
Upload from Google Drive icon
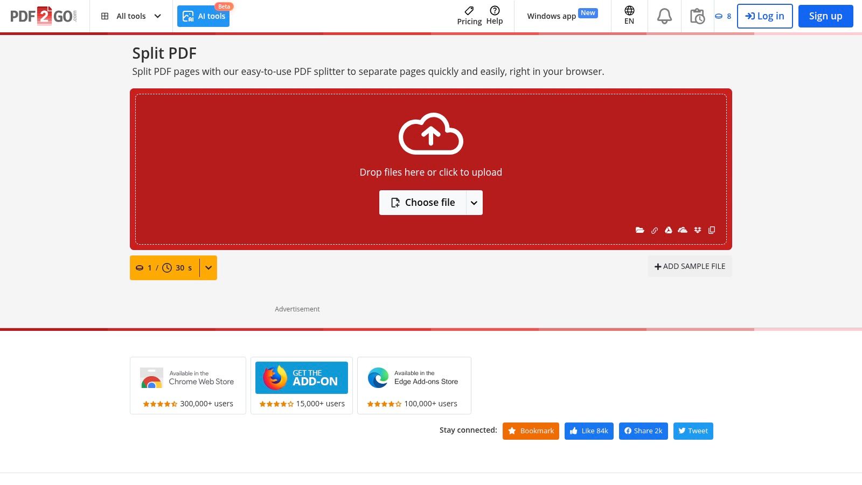click(x=668, y=230)
